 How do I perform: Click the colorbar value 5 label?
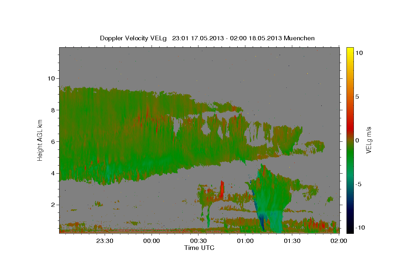(x=357, y=97)
